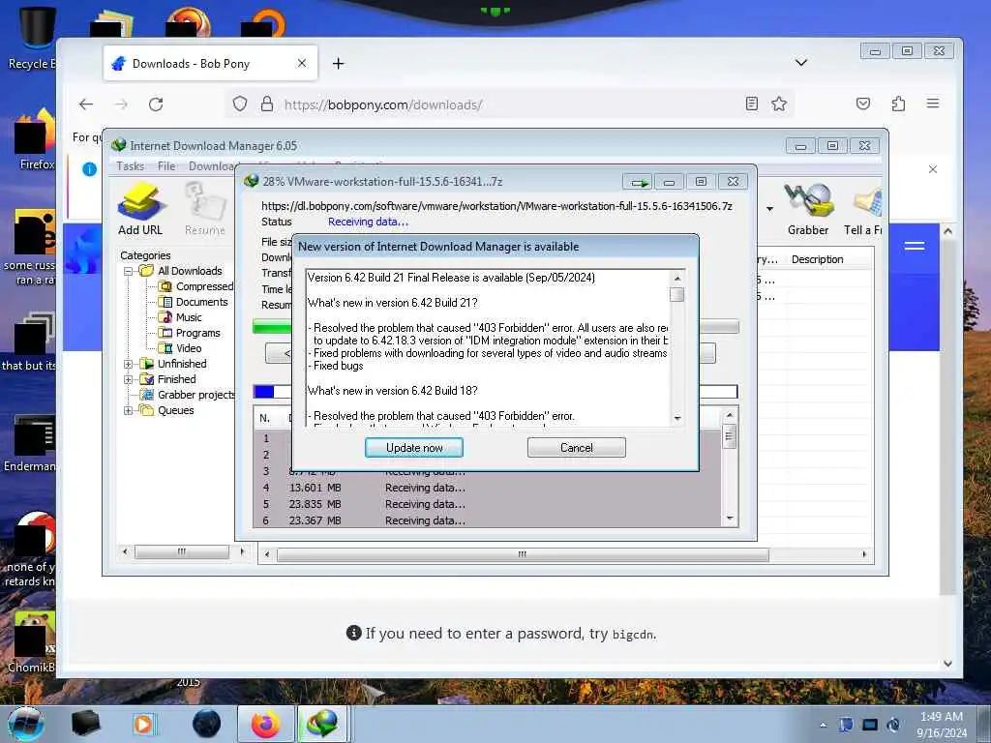Go back in Firefox
The width and height of the screenshot is (991, 743).
[86, 104]
